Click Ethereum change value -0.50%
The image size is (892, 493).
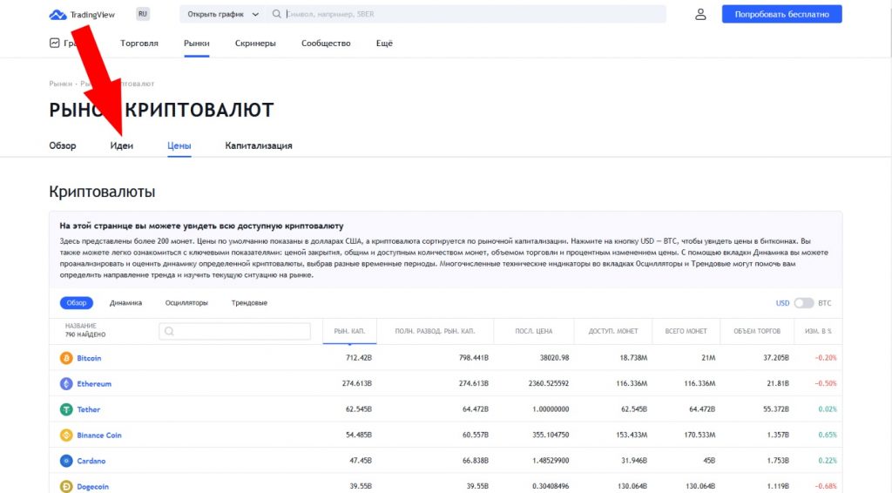[x=826, y=383]
